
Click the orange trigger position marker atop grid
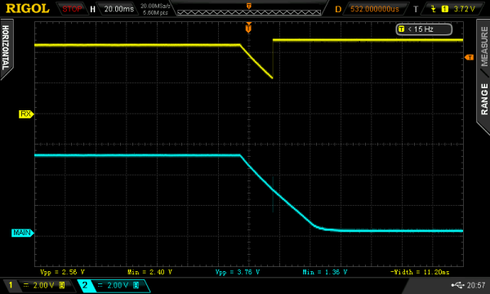(248, 28)
